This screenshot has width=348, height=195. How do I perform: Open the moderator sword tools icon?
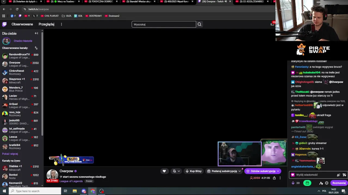tap(321, 183)
